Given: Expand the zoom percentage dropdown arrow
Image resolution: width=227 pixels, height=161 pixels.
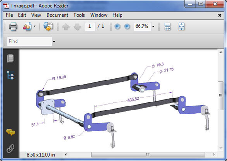Looking at the screenshot, I should click(153, 27).
